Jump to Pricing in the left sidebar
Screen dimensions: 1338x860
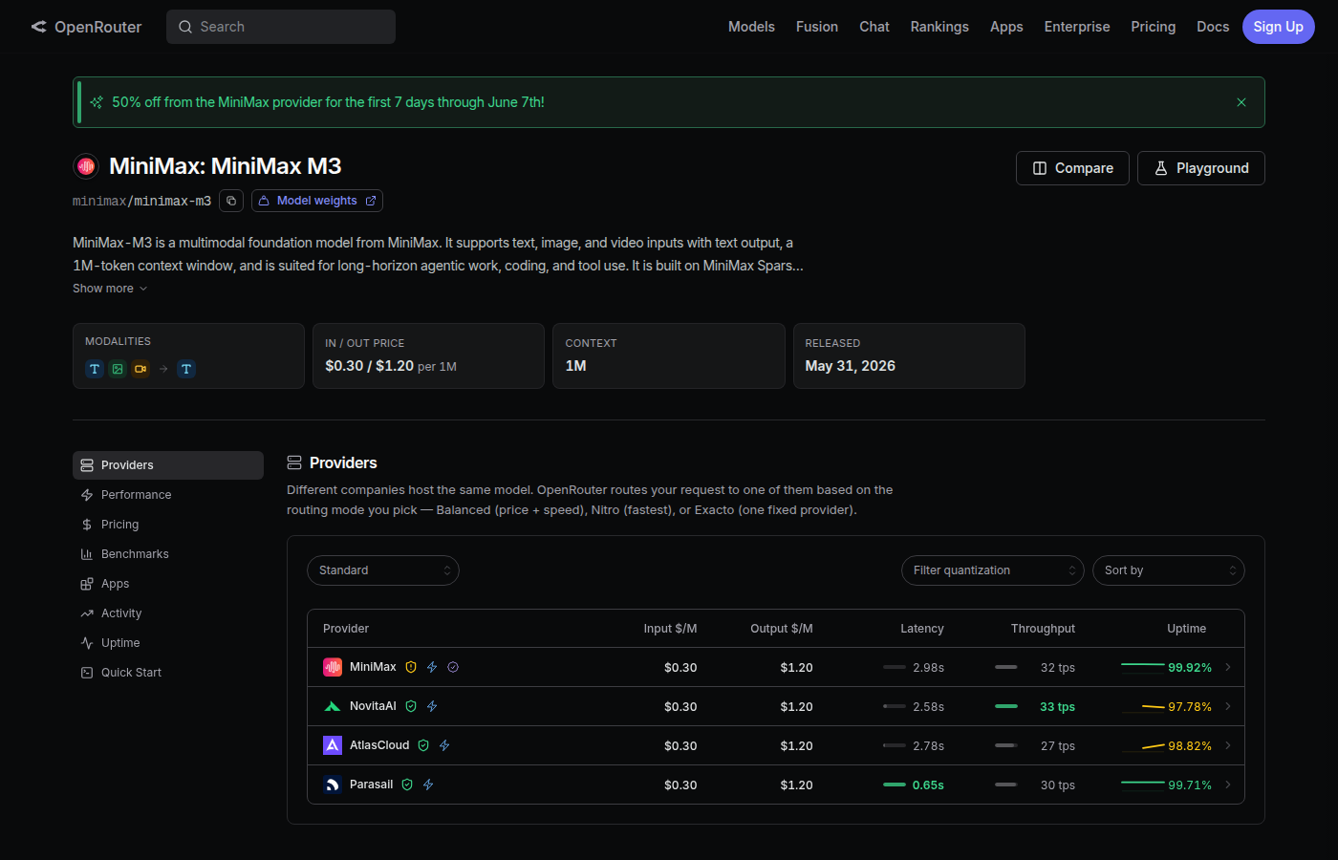[x=168, y=525]
